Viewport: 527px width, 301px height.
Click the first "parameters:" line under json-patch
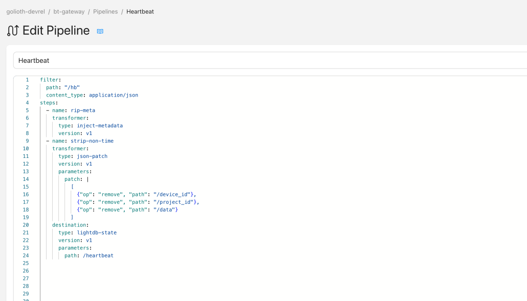(x=75, y=172)
